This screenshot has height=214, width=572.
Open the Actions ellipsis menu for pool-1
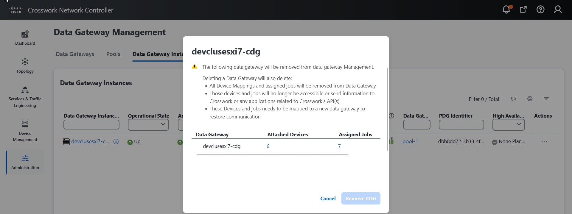(545, 141)
